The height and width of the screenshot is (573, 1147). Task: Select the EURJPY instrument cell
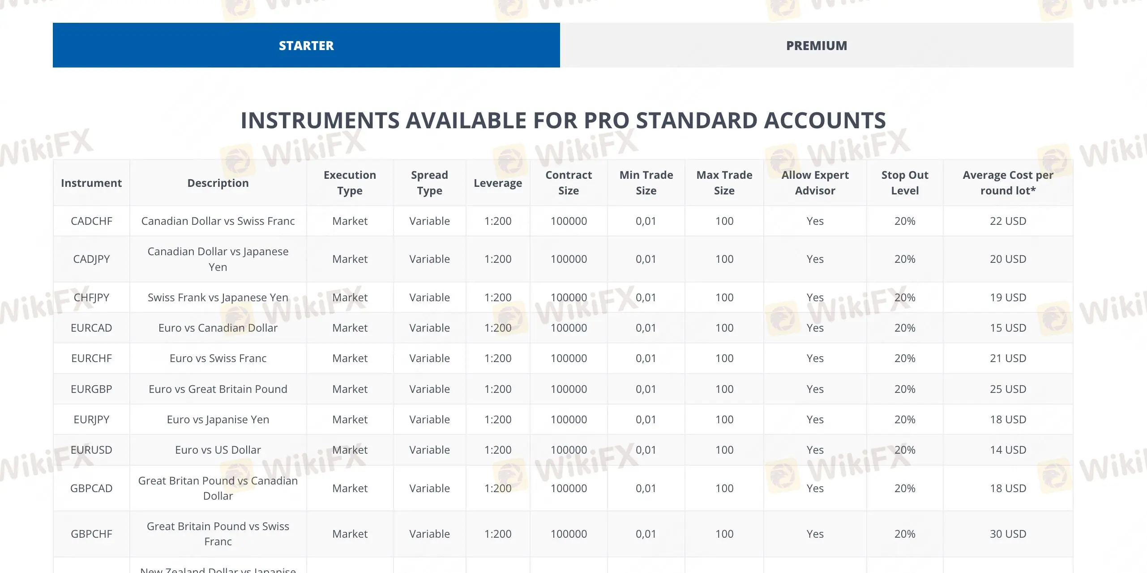pos(91,419)
